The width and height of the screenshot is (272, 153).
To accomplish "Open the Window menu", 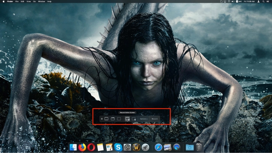I will 42,1.
